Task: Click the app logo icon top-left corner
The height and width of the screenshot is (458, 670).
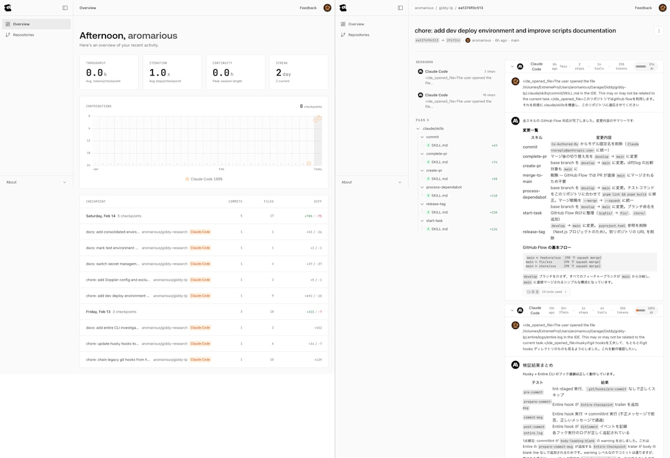Action: pos(8,7)
